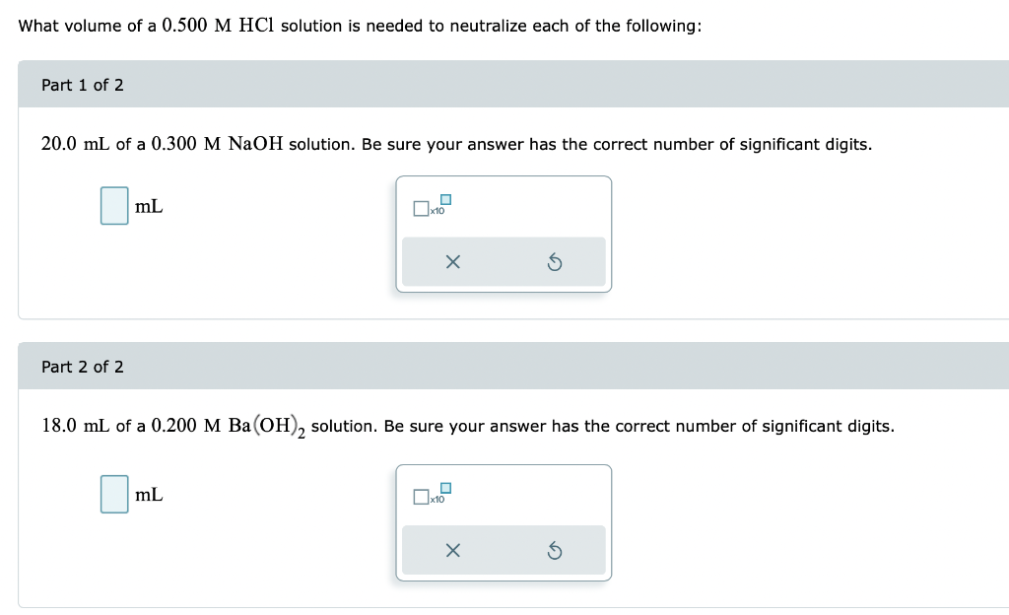Clear the Ba(OH)2 answer with the X control
Image resolution: width=1009 pixels, height=615 pixels.
pyautogui.click(x=452, y=550)
